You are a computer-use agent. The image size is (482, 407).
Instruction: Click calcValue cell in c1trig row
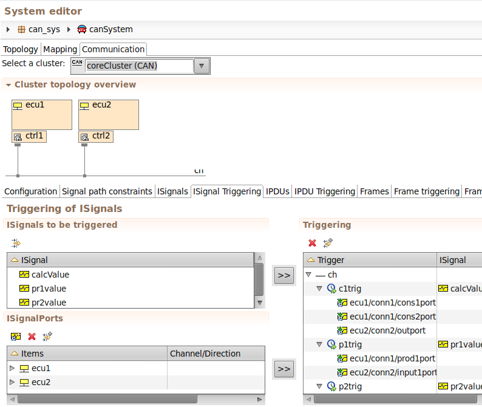tap(460, 289)
